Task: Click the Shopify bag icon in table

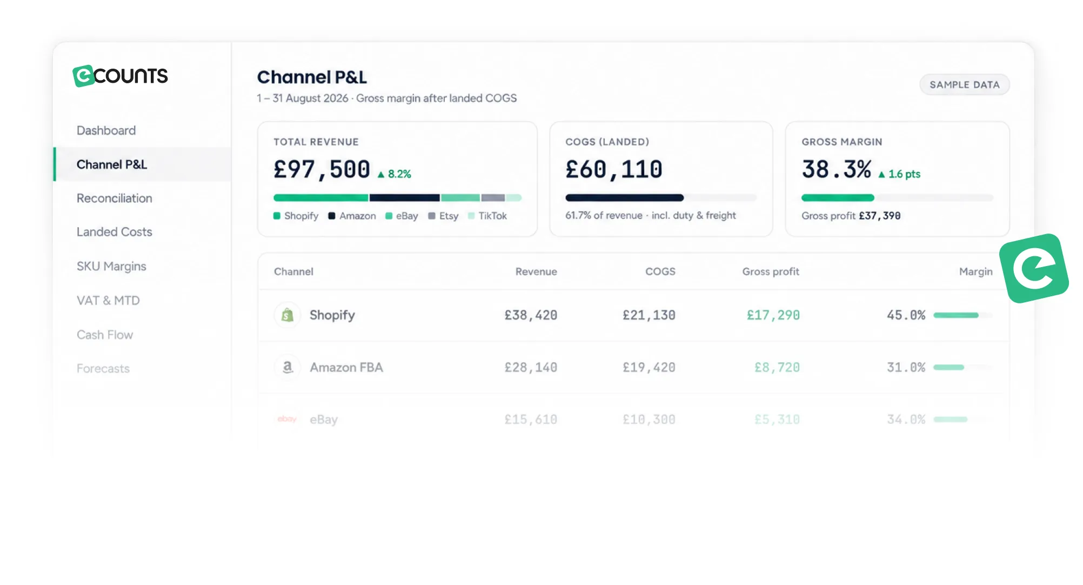Action: point(288,315)
